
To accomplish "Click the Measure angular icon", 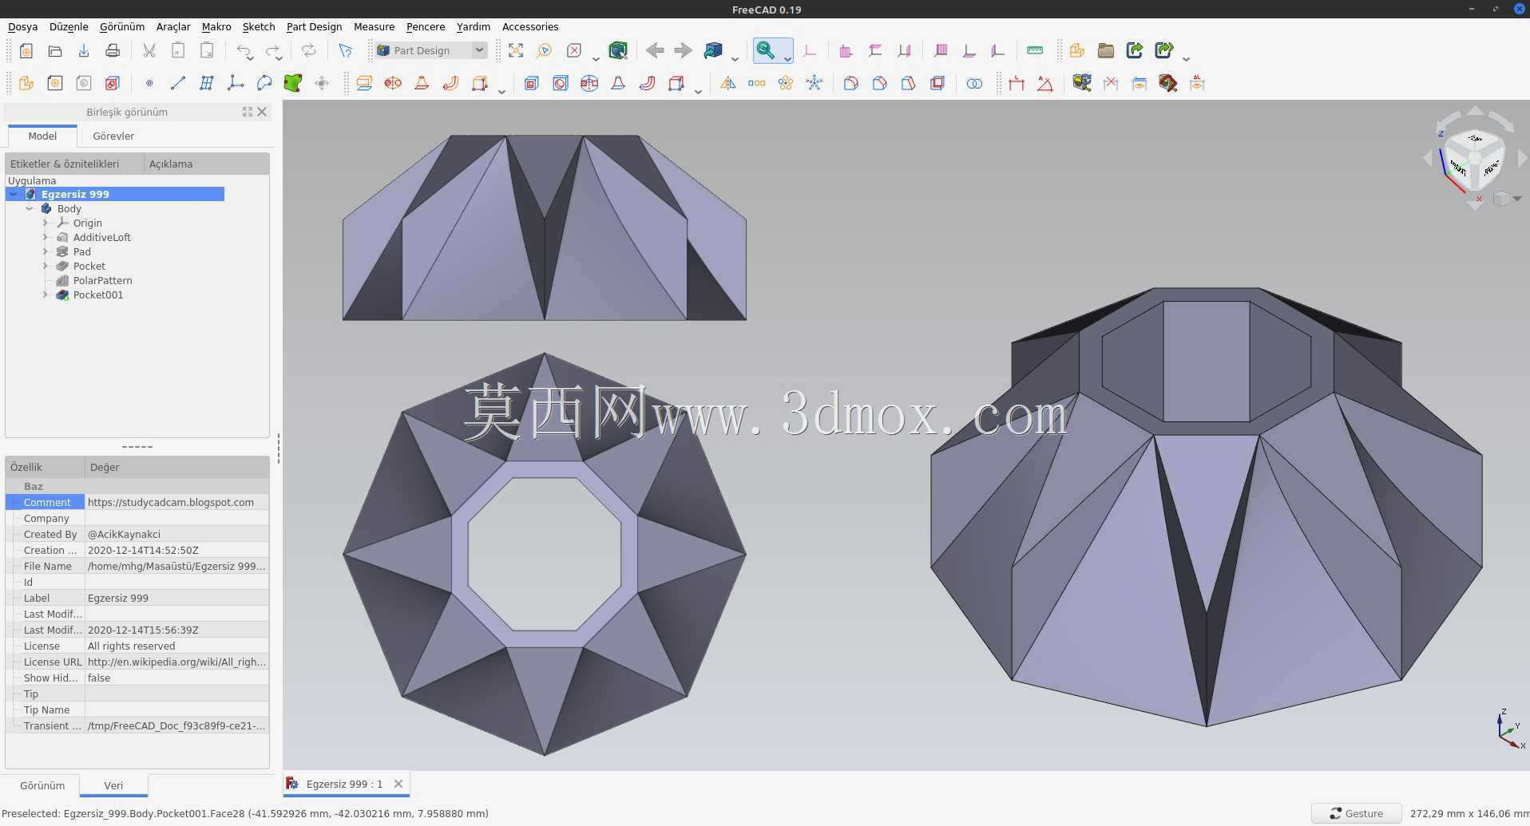I will tap(1045, 83).
